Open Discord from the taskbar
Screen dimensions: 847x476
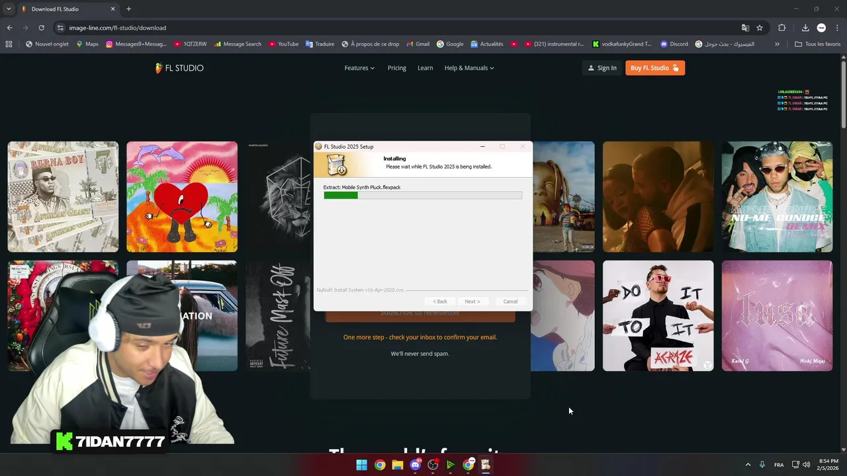(x=415, y=465)
